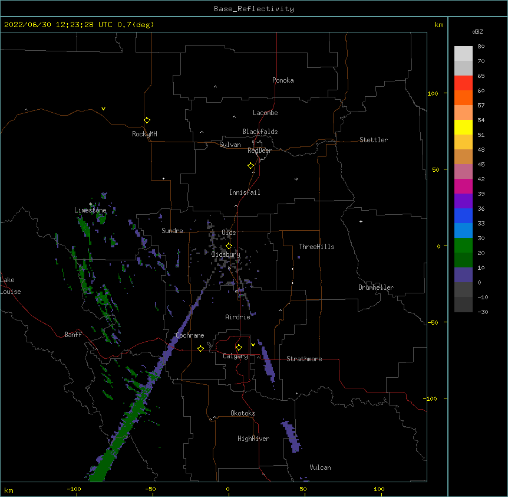508x497 pixels.
Task: Click the 50 tick on the right axis
Action: 436,169
